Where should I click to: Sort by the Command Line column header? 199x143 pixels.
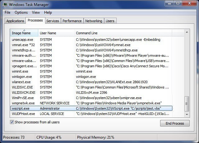123,33
